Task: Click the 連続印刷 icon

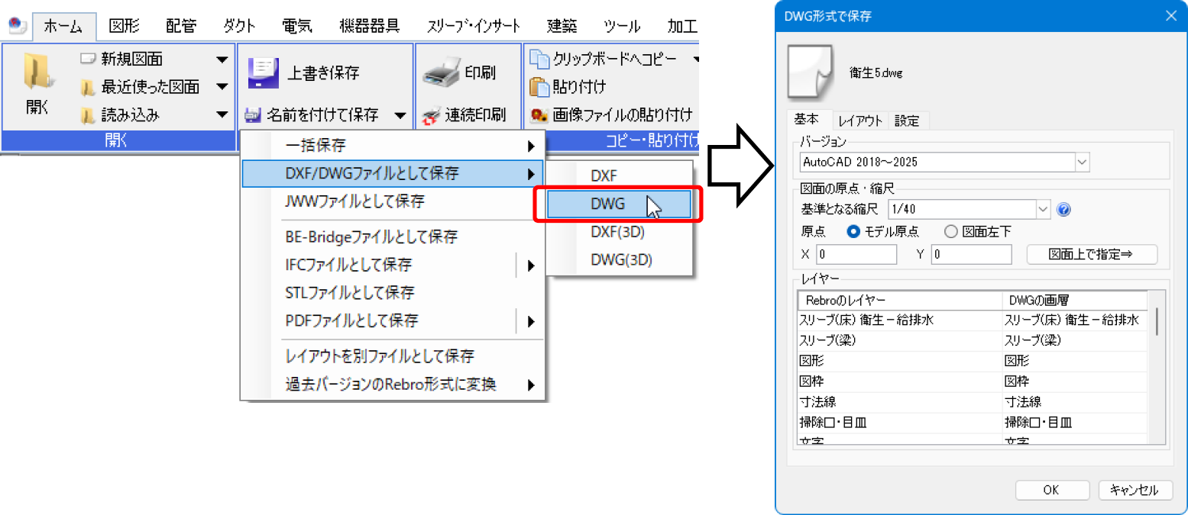Action: click(x=432, y=116)
